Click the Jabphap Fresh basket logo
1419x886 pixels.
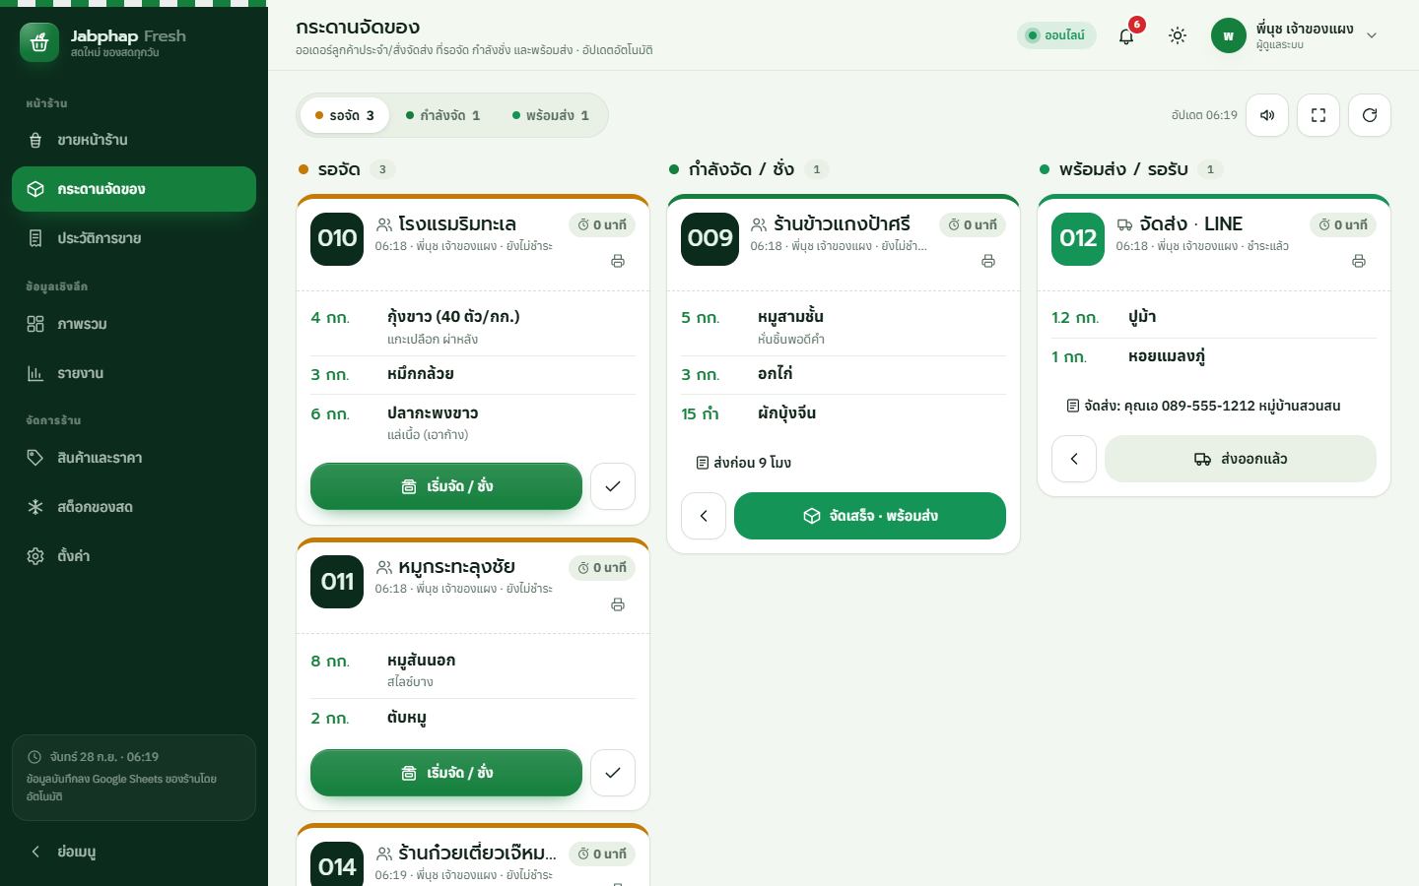pos(39,42)
